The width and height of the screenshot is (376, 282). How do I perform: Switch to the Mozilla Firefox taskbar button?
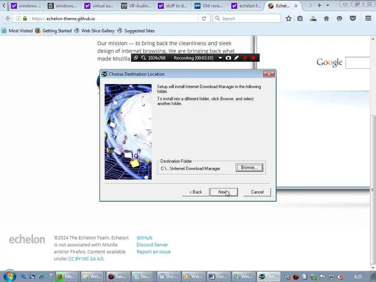click(x=67, y=276)
